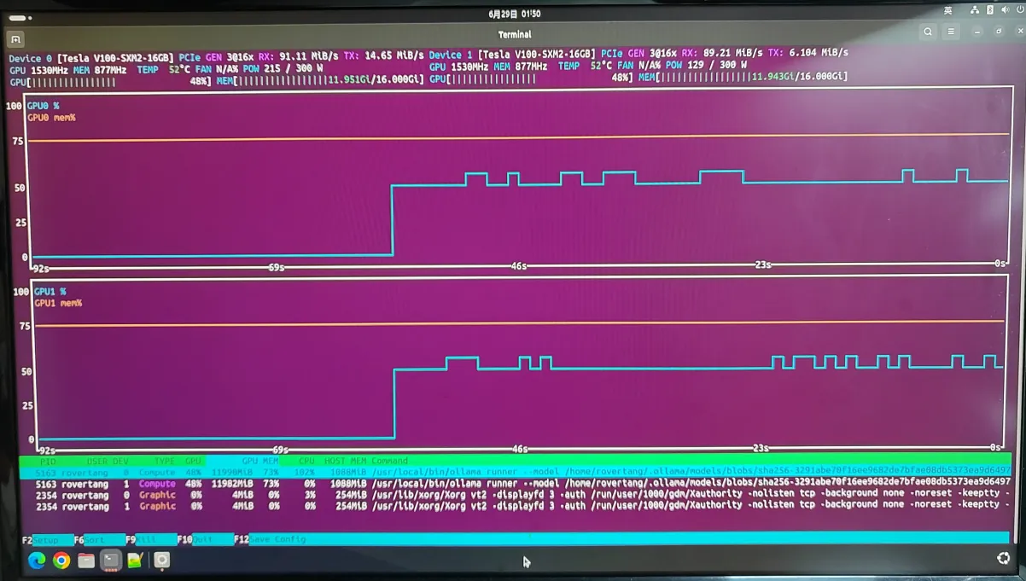Click Device 1 memory bar 11.943Gi/16.000Gi
The height and width of the screenshot is (581, 1026).
(743, 77)
